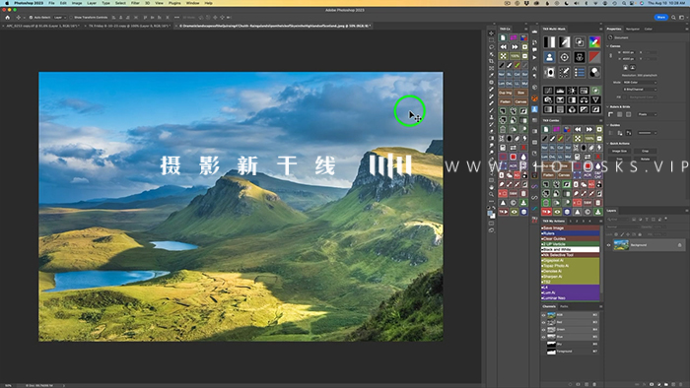Image resolution: width=690 pixels, height=388 pixels.
Task: Click the person portrait mask icon in TK Multi-Mask
Action: (549, 57)
